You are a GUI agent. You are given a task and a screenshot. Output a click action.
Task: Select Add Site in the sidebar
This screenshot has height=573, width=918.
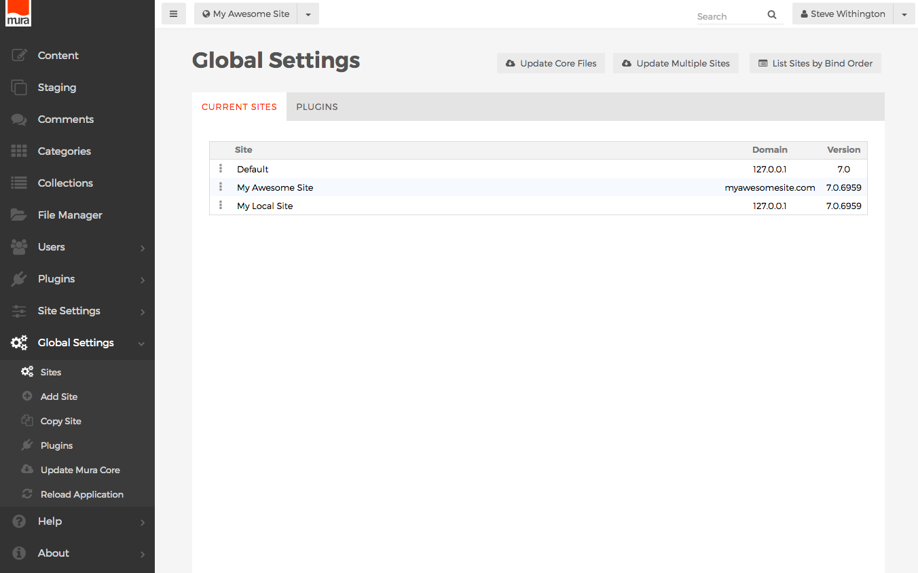coord(59,396)
